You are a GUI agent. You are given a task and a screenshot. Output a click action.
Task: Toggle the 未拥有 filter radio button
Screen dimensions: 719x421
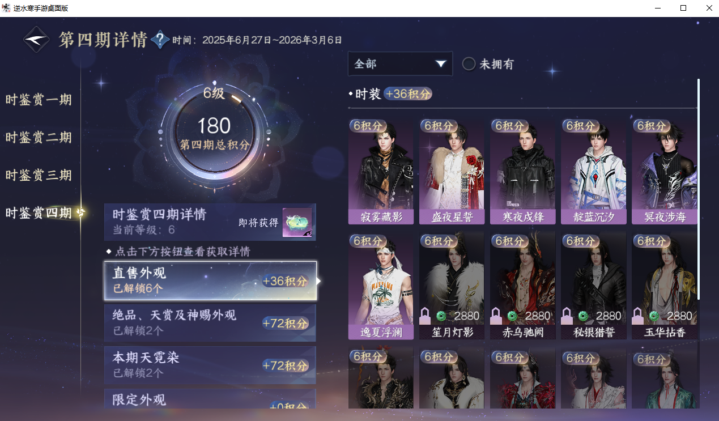coord(469,64)
